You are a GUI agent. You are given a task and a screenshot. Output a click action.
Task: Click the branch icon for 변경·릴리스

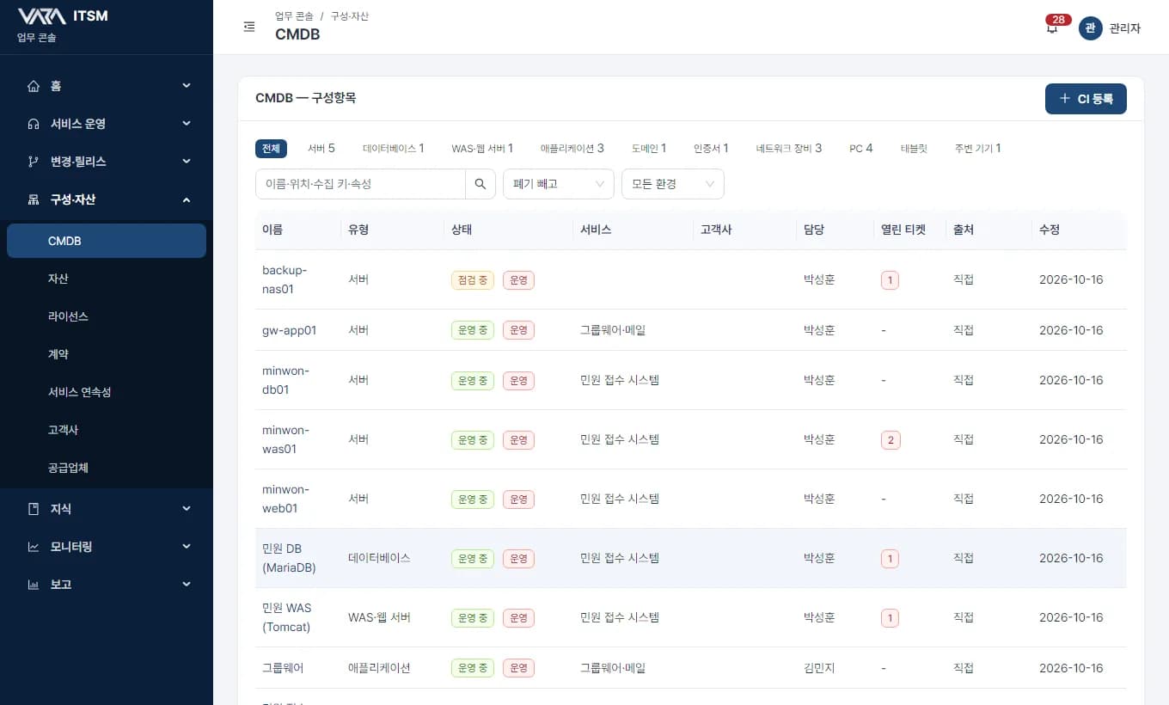34,162
